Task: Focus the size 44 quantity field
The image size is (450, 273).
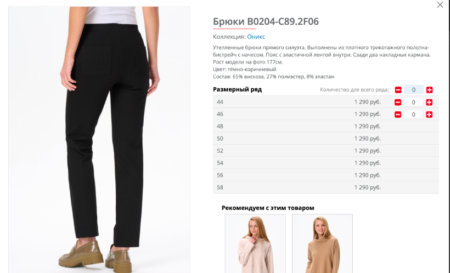Action: pyautogui.click(x=413, y=103)
